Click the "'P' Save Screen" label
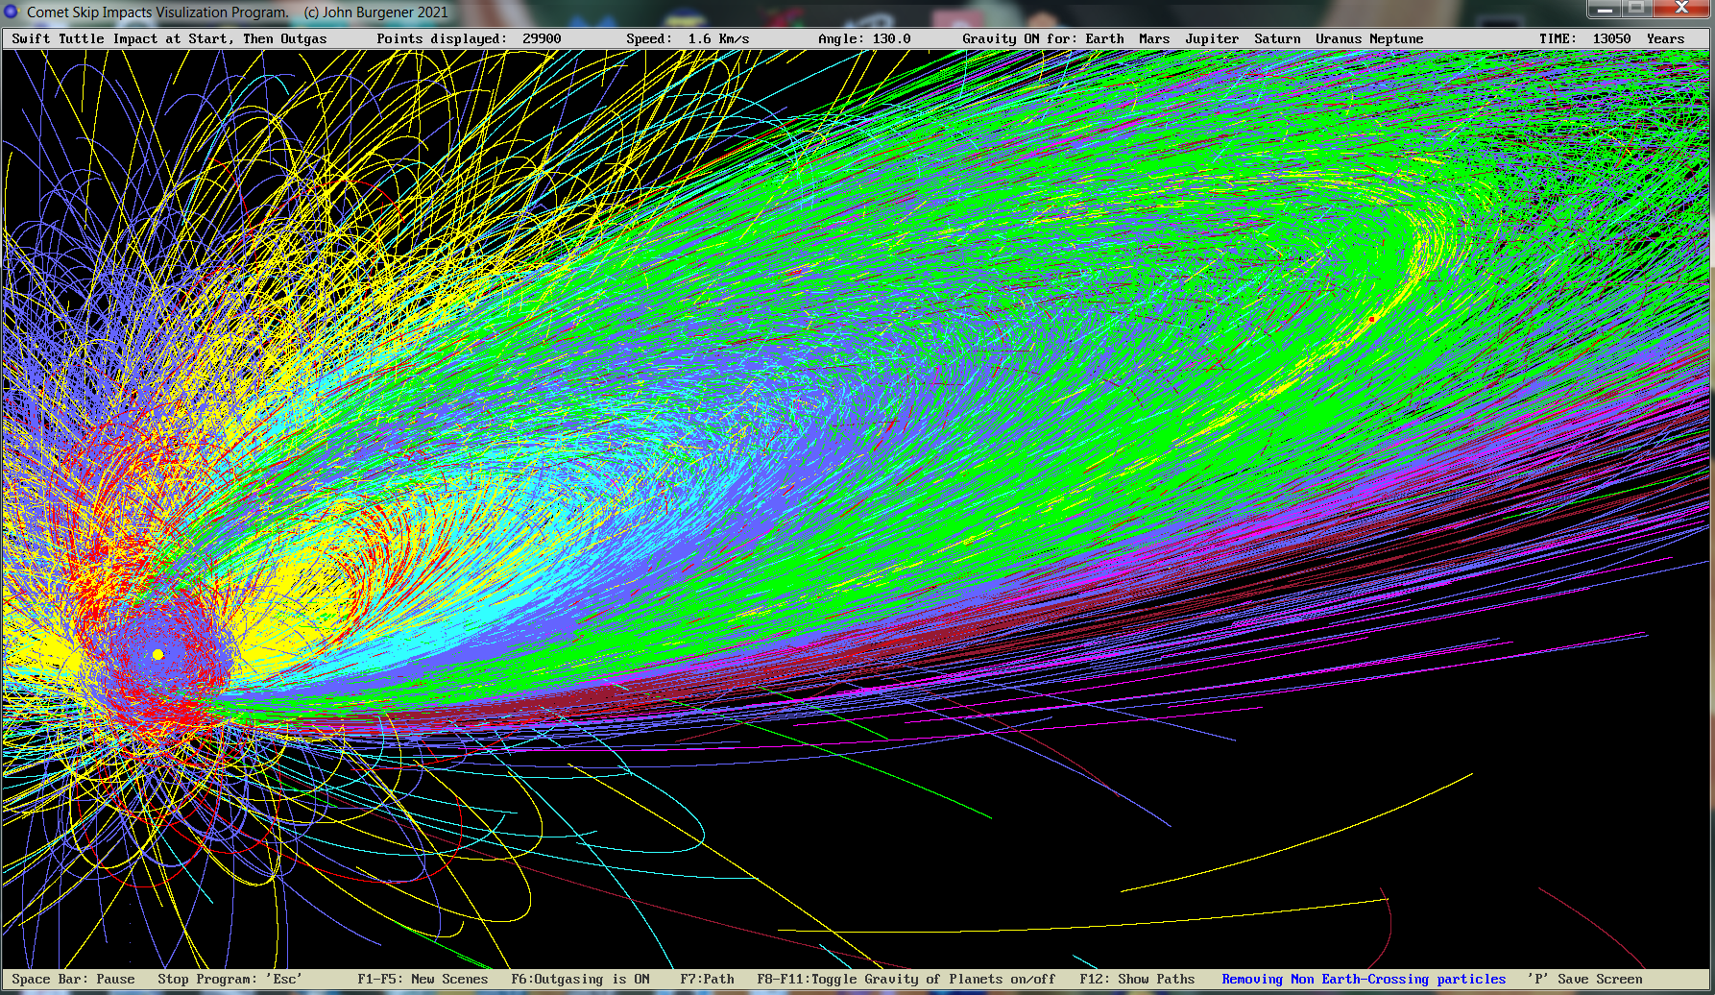Screen dimensions: 1715x995 pos(1584,979)
